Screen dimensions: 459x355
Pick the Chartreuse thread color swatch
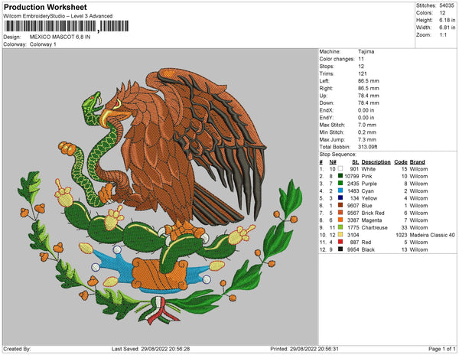(x=340, y=227)
